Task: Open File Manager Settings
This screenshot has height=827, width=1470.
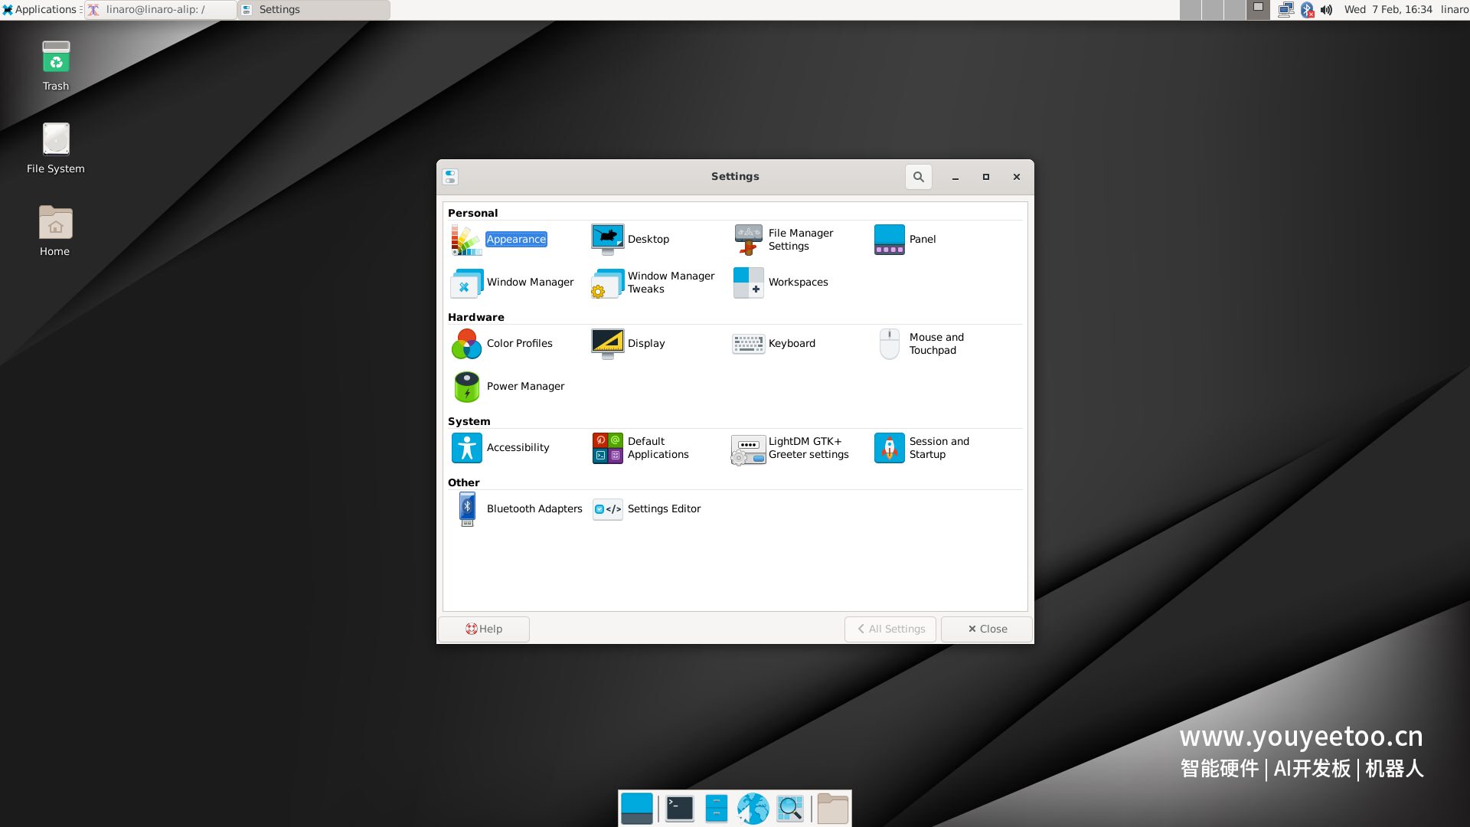Action: point(800,240)
